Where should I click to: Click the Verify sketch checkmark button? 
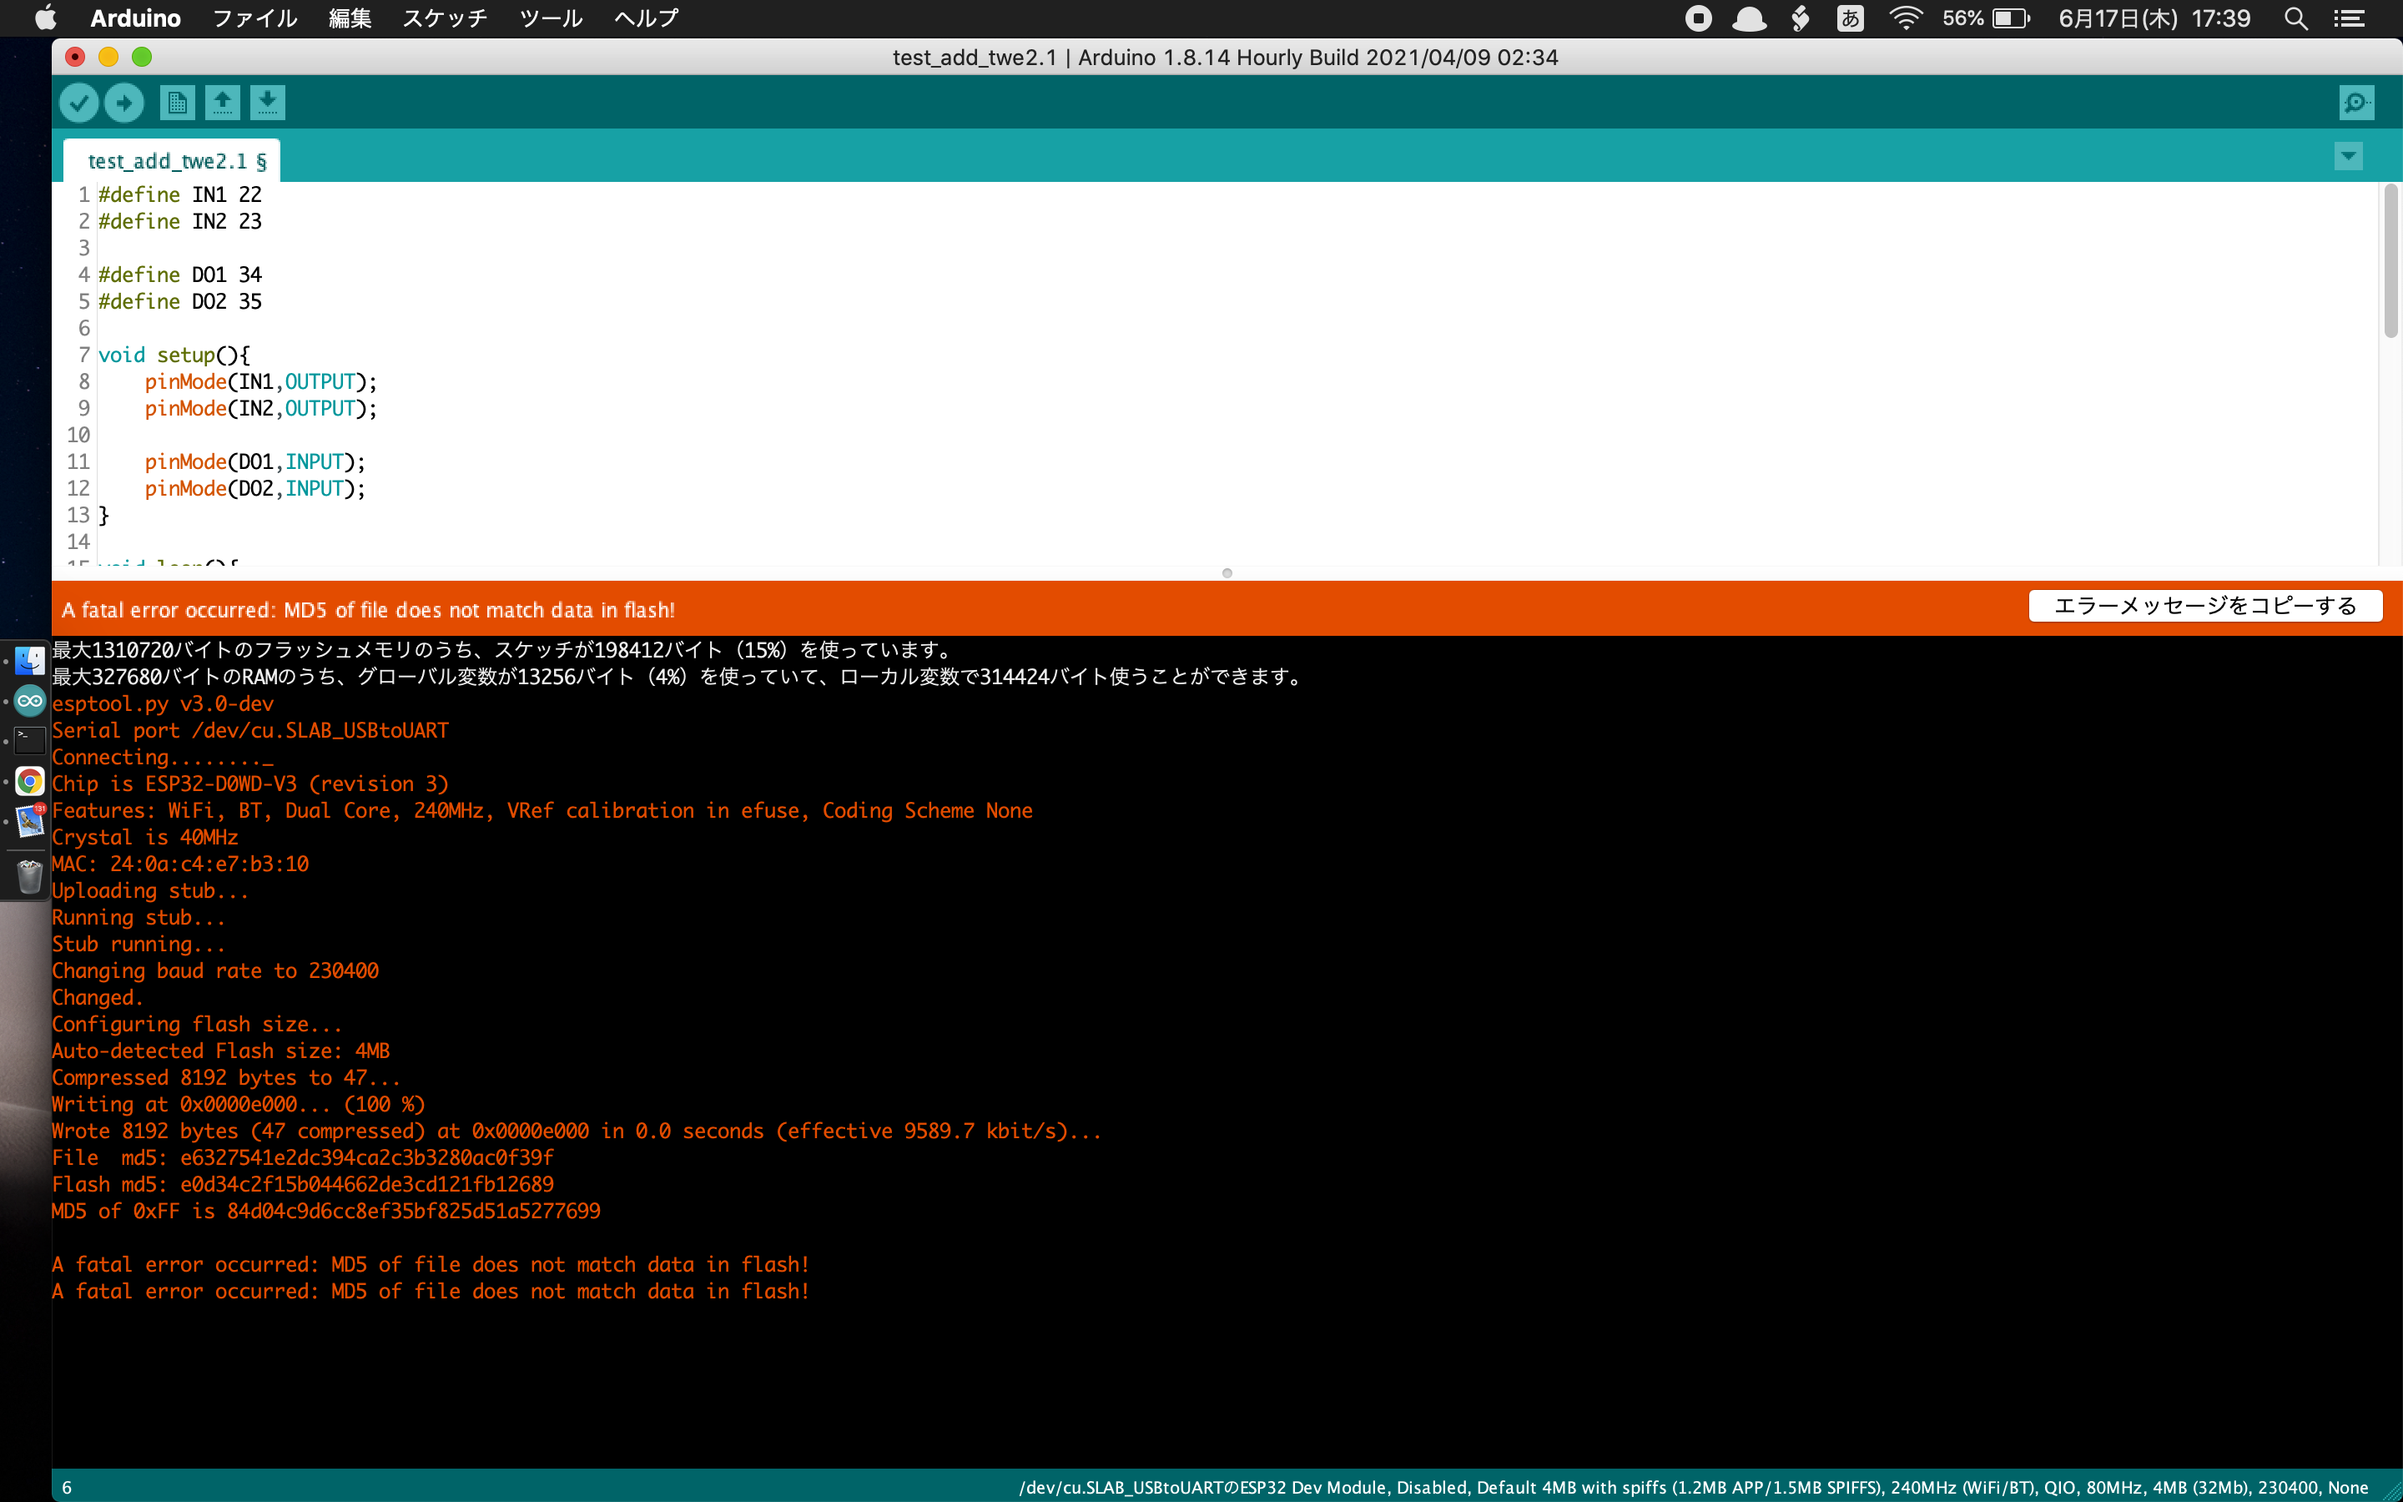coord(78,103)
